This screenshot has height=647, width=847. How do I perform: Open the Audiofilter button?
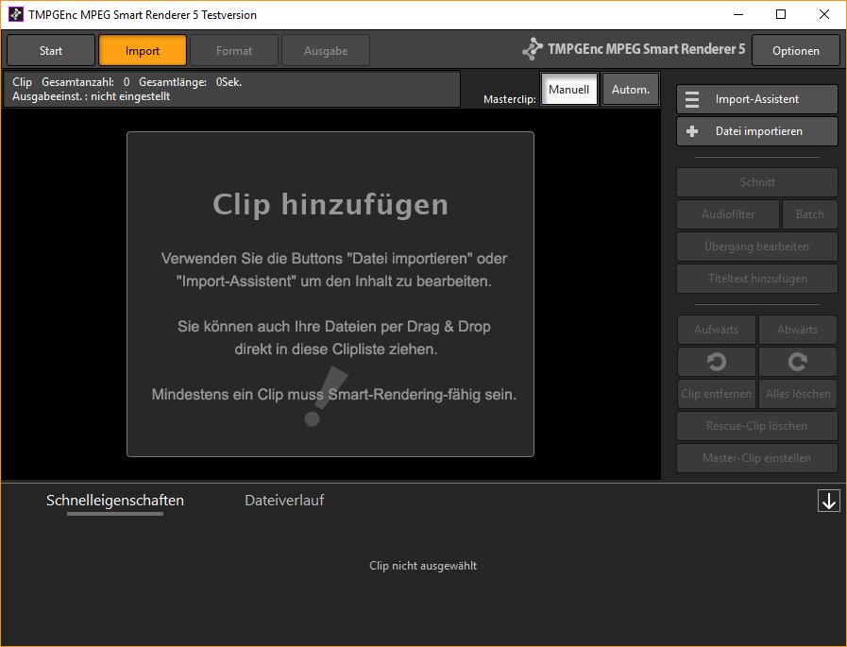click(728, 214)
